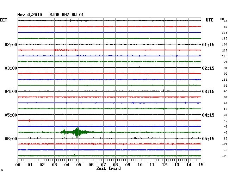Click the date label 'Nov 4,2010'
Viewport: 229px width, 174px height.
[x=30, y=15]
